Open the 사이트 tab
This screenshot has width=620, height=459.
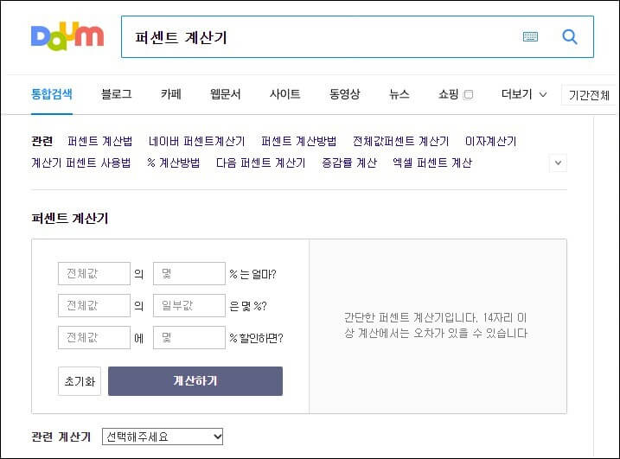pos(285,94)
